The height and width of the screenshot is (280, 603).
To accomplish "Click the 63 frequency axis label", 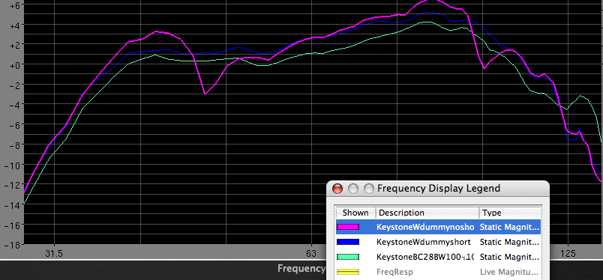I will (311, 254).
